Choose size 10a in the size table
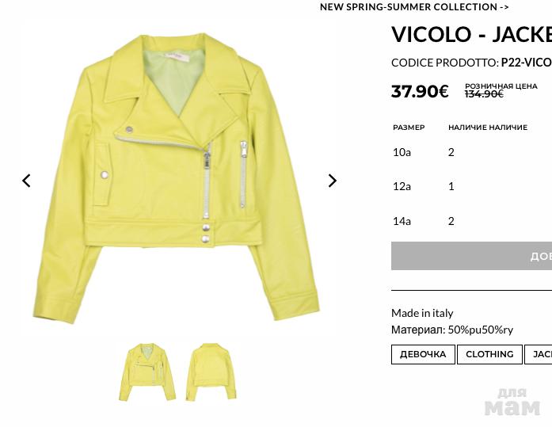 click(402, 152)
